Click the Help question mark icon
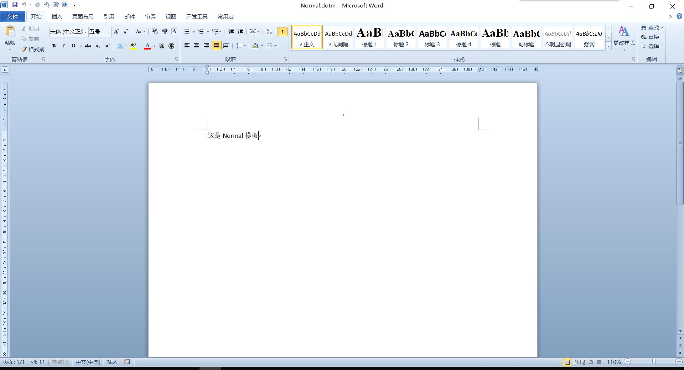684x370 pixels. point(679,16)
